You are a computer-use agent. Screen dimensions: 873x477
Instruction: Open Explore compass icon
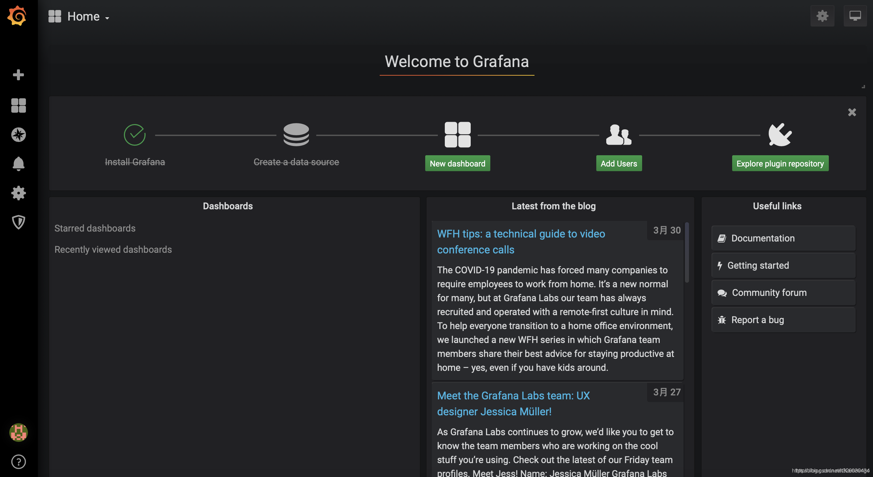[18, 135]
